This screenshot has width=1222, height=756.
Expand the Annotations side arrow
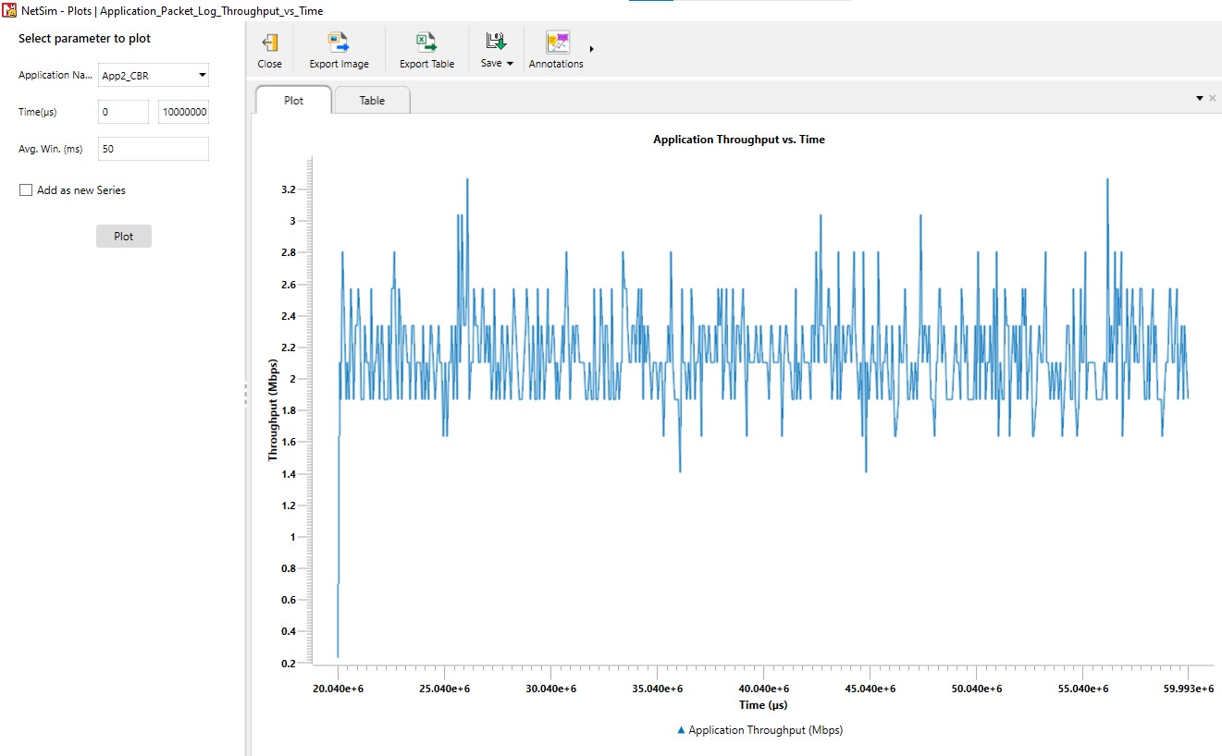tap(591, 49)
